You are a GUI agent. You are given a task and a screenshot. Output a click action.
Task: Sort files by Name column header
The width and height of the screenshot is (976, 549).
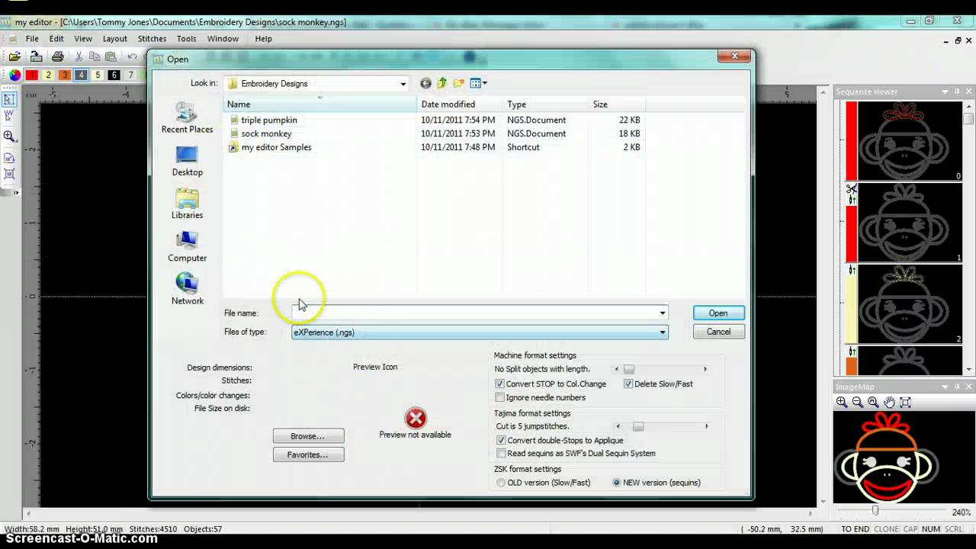(x=320, y=104)
